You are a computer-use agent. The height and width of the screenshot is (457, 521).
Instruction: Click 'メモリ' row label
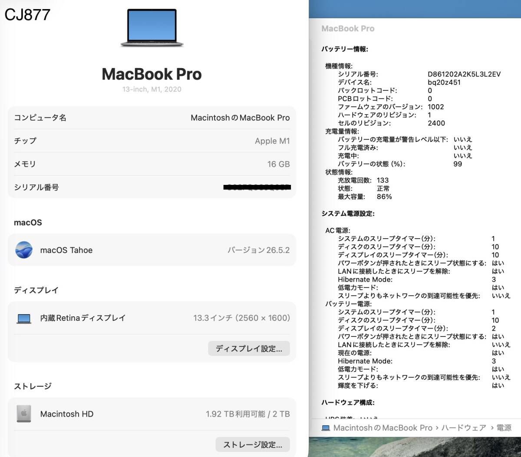(25, 164)
